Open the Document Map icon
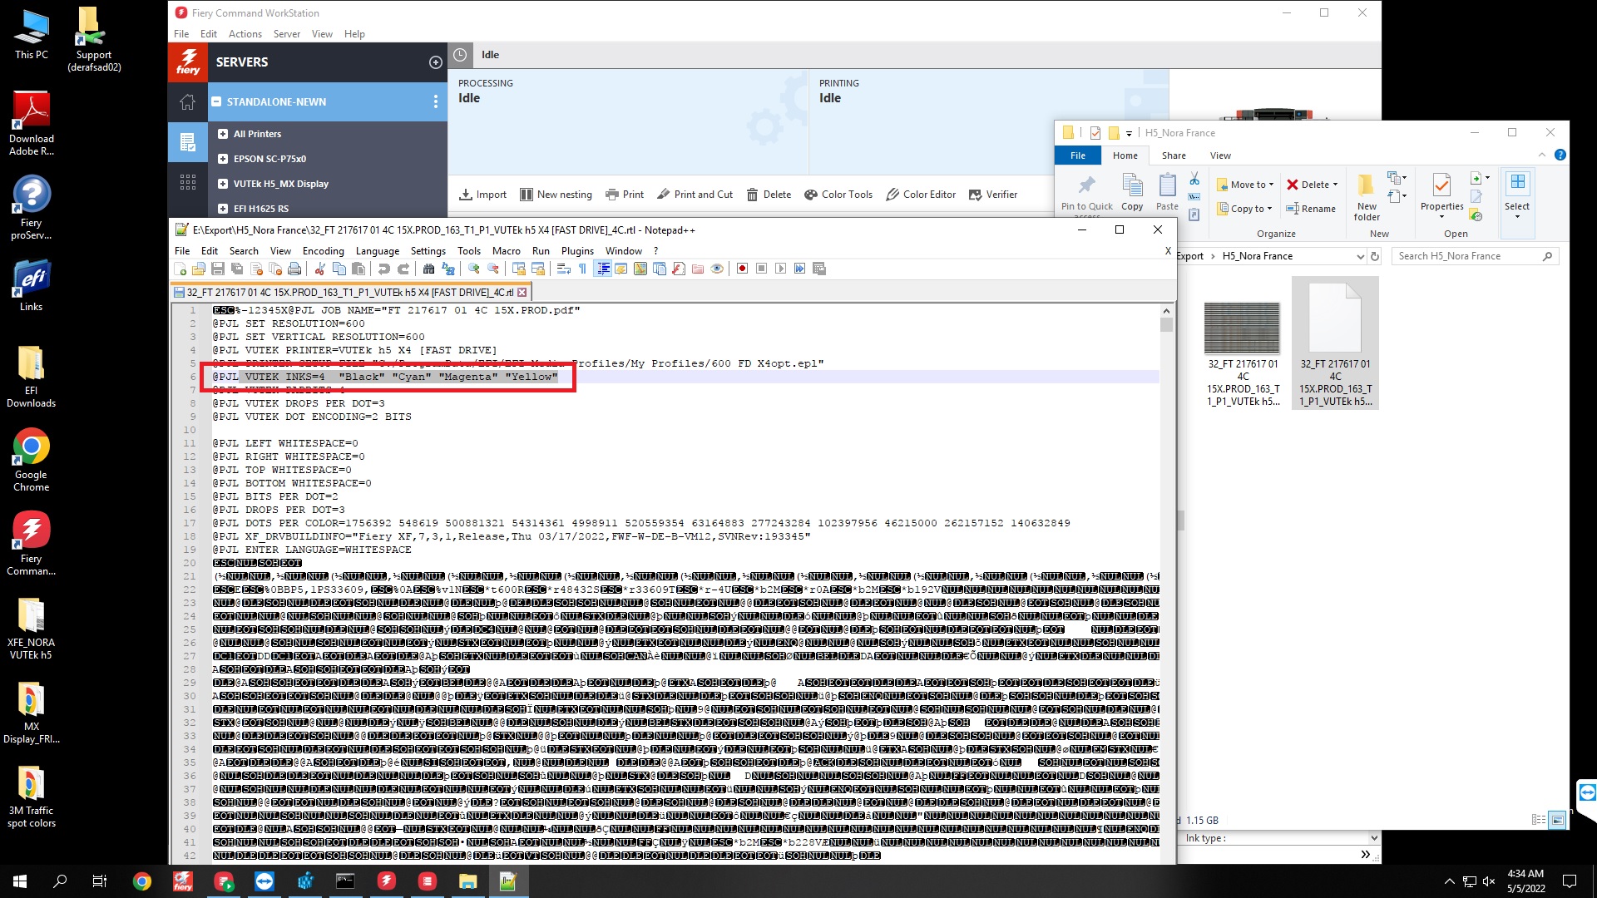The width and height of the screenshot is (1597, 898). click(x=640, y=269)
